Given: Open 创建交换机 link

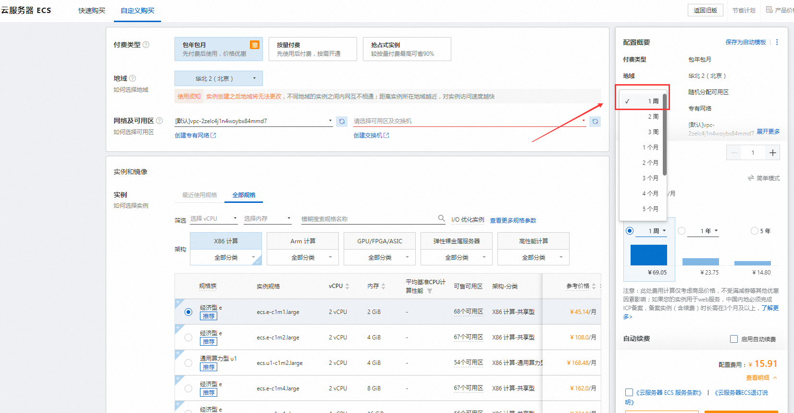Looking at the screenshot, I should coord(371,136).
